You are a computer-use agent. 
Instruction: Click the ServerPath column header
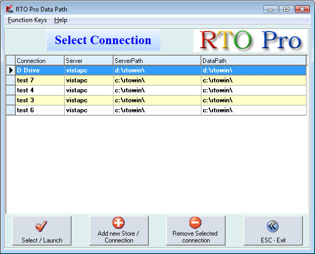(x=157, y=60)
